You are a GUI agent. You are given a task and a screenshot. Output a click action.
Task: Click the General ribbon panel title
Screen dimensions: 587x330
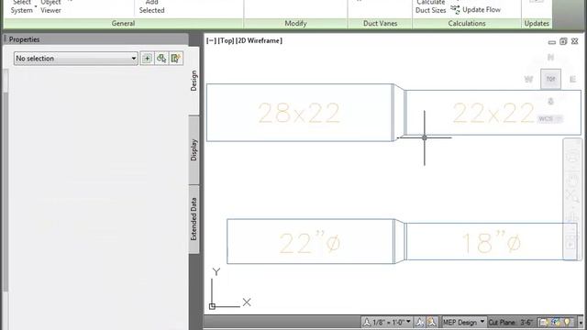pos(123,23)
